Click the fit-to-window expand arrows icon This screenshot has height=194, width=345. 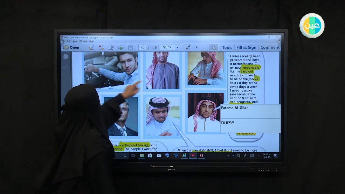(x=188, y=47)
